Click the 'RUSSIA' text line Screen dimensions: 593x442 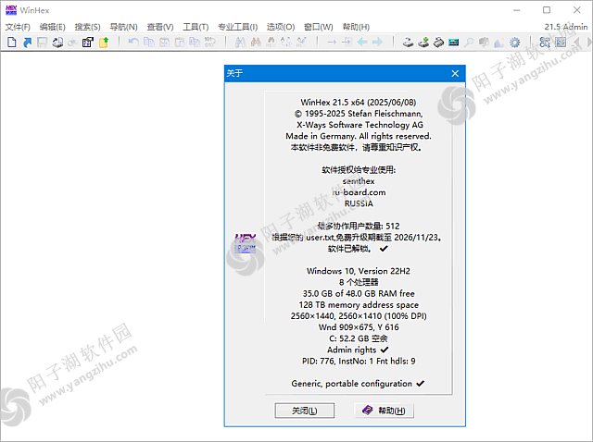click(x=359, y=203)
